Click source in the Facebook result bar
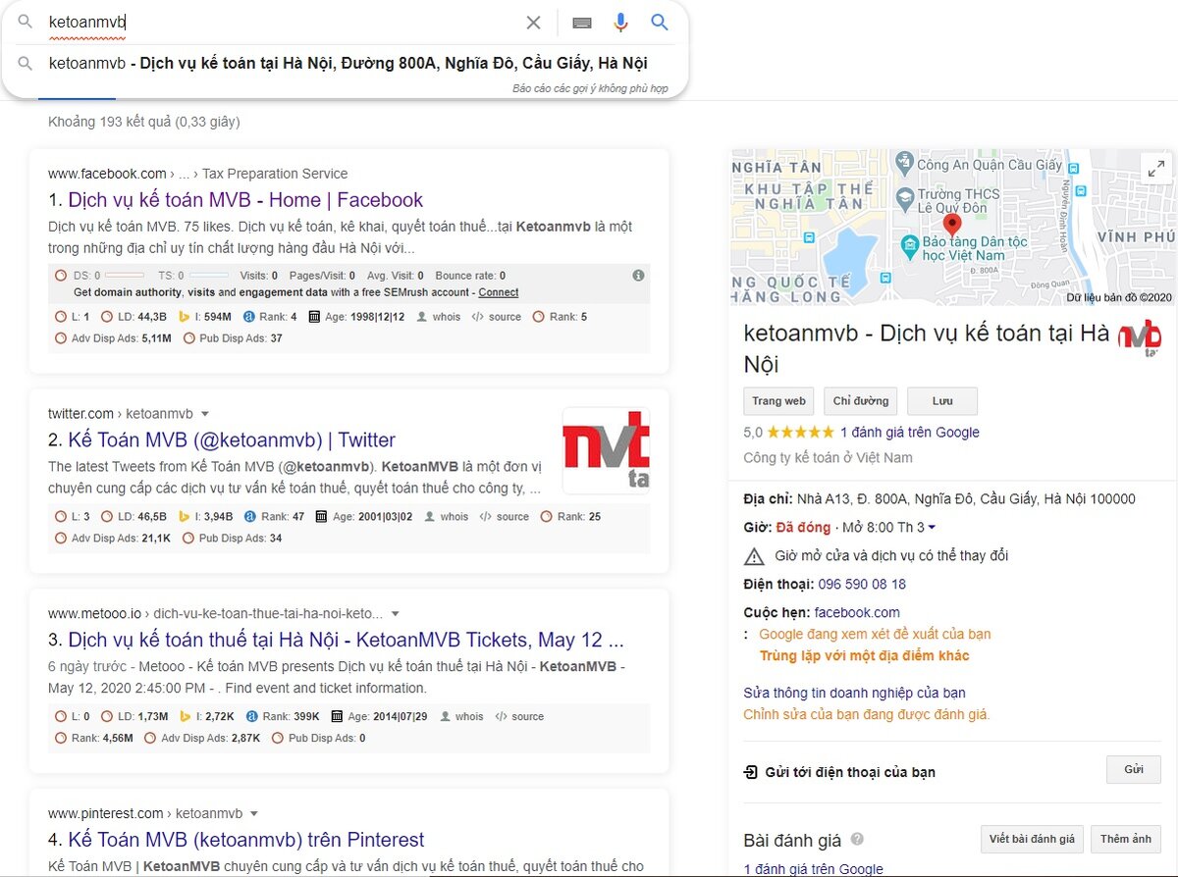The width and height of the screenshot is (1178, 877). point(505,317)
